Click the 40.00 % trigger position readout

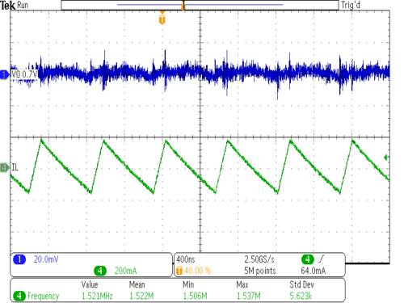click(x=197, y=271)
